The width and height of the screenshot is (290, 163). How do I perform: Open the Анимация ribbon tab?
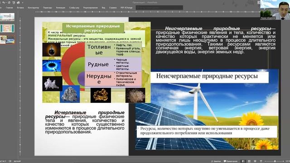tap(60, 8)
